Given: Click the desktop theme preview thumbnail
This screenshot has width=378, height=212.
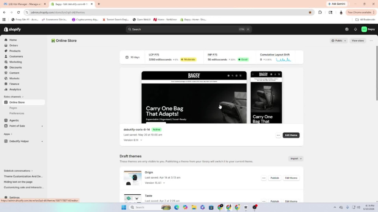Looking at the screenshot, I should [194, 97].
